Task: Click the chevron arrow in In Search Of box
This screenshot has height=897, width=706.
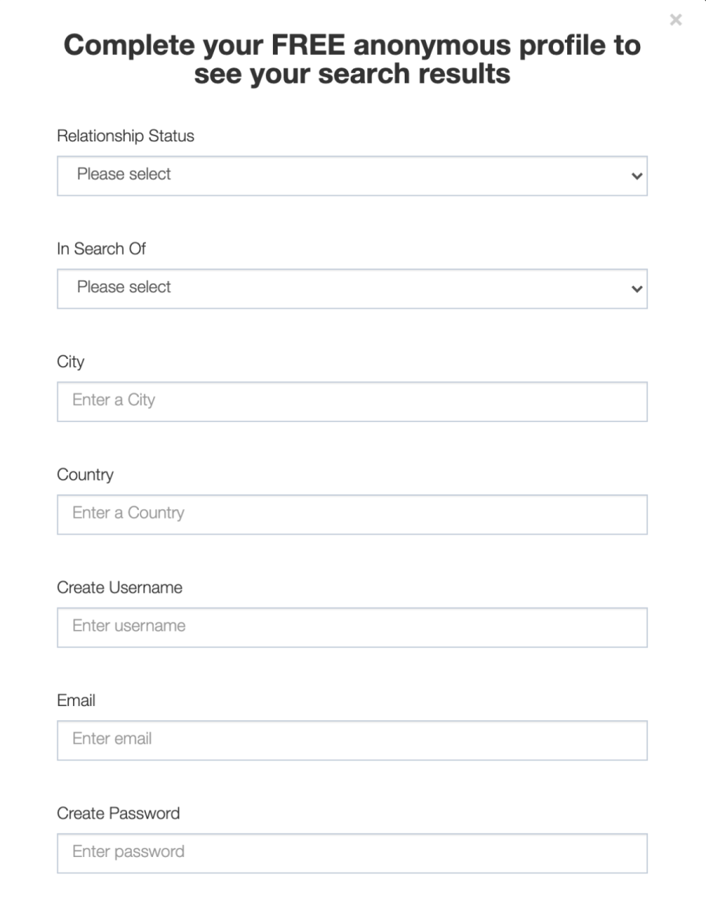Action: click(637, 289)
